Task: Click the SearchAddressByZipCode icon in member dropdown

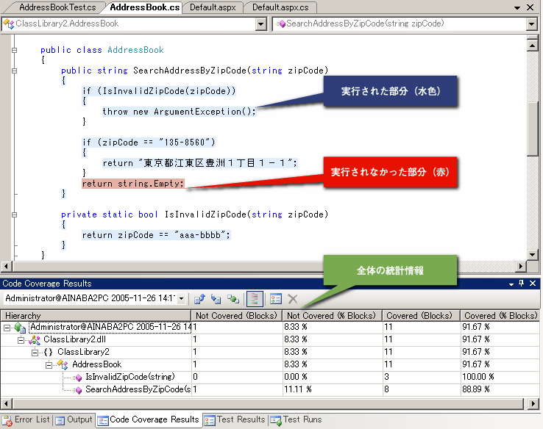Action: pyautogui.click(x=280, y=24)
